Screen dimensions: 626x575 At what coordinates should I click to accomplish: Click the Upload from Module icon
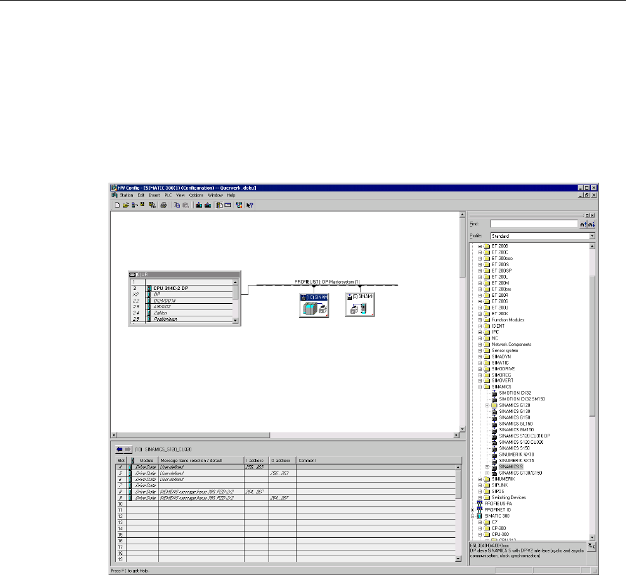(x=208, y=205)
